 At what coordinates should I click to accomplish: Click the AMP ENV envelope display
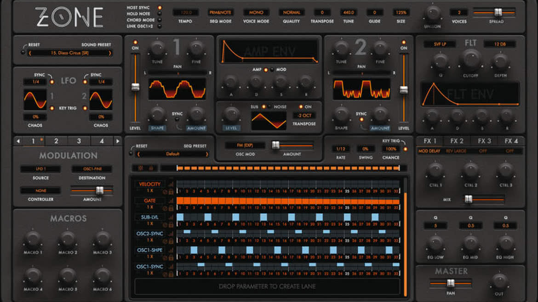(x=269, y=51)
